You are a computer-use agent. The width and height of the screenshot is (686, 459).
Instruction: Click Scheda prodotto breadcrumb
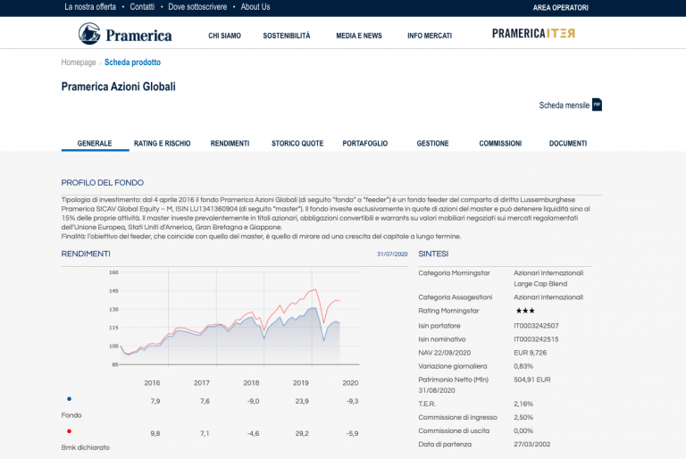[x=132, y=63]
